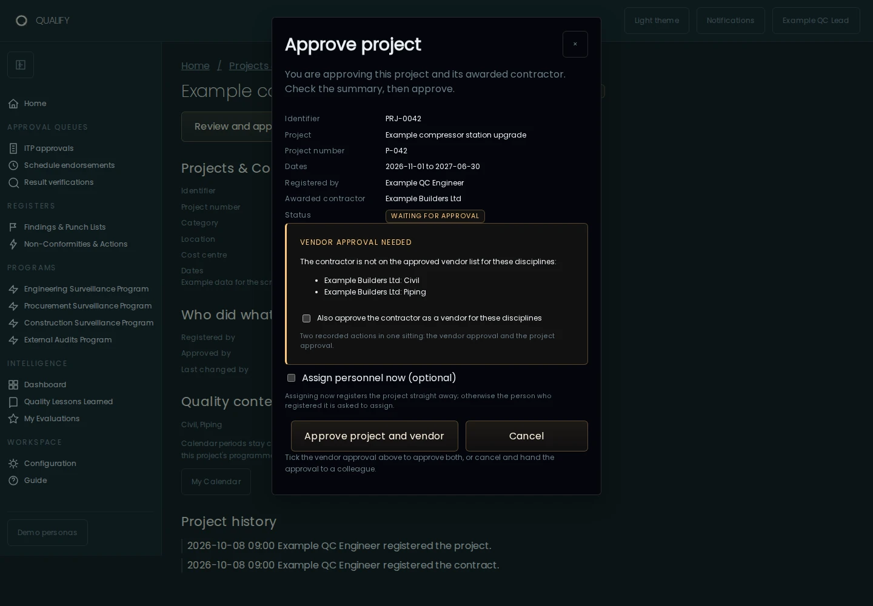Click Approve project and vendor button
The image size is (873, 606).
pos(374,436)
